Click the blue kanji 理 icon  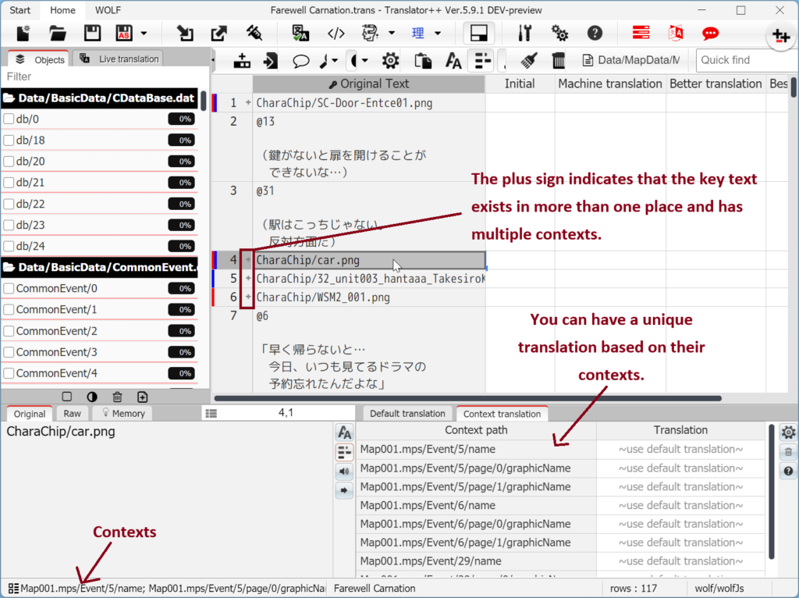(x=418, y=33)
